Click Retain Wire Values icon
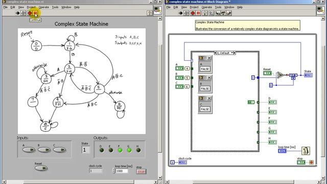 pyautogui.click(x=211, y=13)
